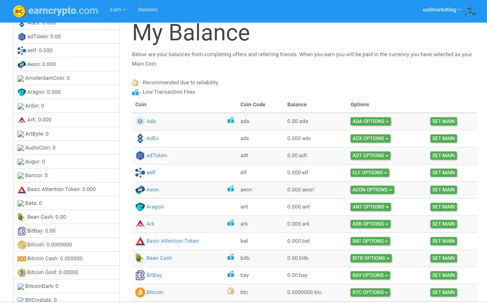Set Ada as main coin
The height and width of the screenshot is (303, 487).
[x=443, y=121]
